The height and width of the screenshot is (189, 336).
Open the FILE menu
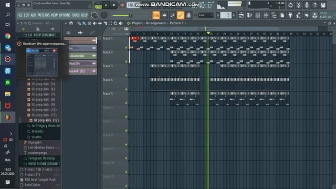[x=20, y=15]
